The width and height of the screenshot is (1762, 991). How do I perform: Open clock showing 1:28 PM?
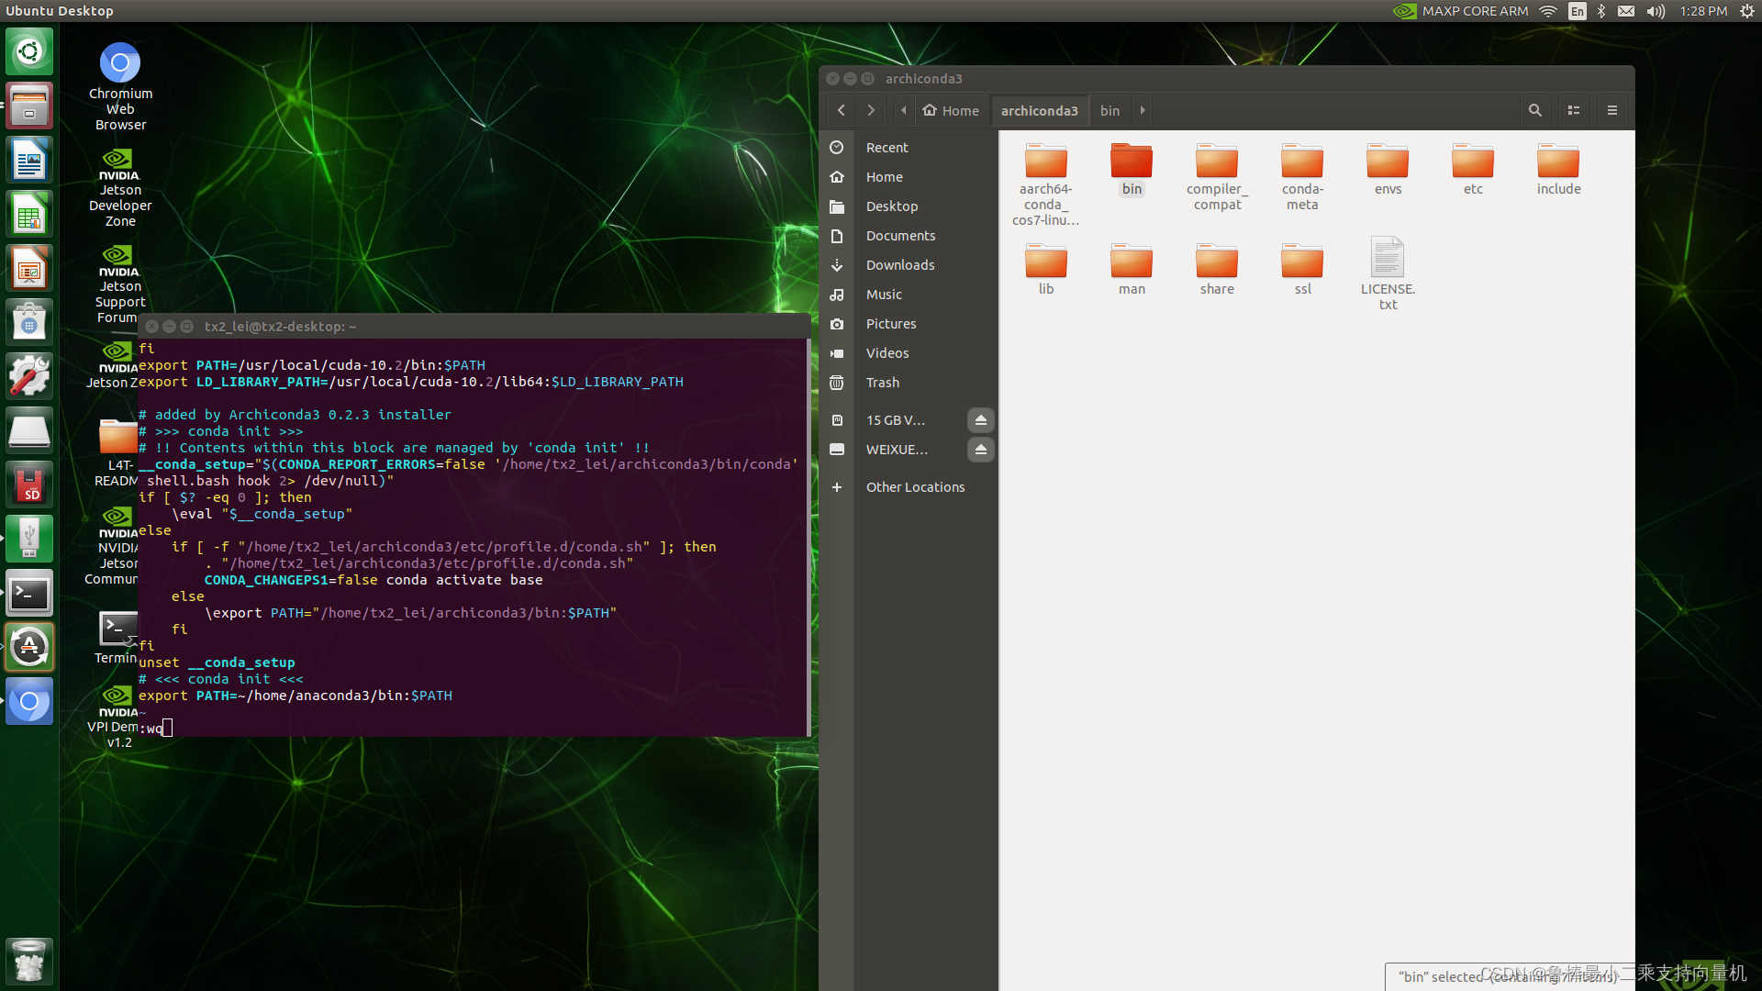1703,11
